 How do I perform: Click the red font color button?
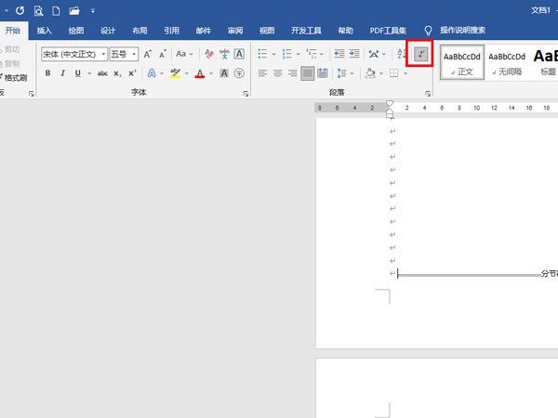[199, 73]
